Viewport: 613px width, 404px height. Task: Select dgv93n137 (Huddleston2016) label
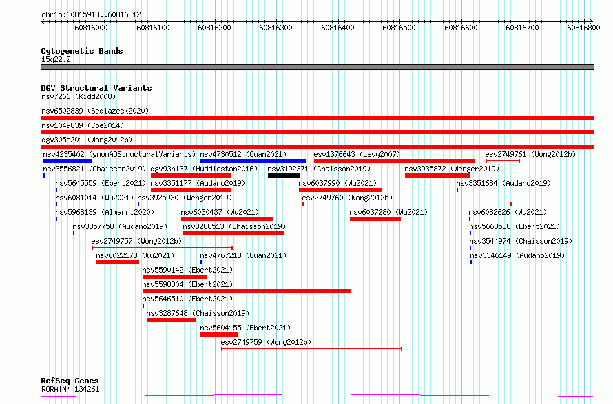pyautogui.click(x=204, y=169)
